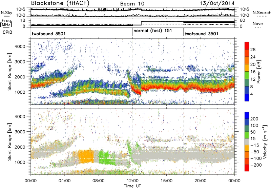This screenshot has width=271, height=188.
Task: Select the 1000 tick of the velocity panel
Action: [20, 162]
